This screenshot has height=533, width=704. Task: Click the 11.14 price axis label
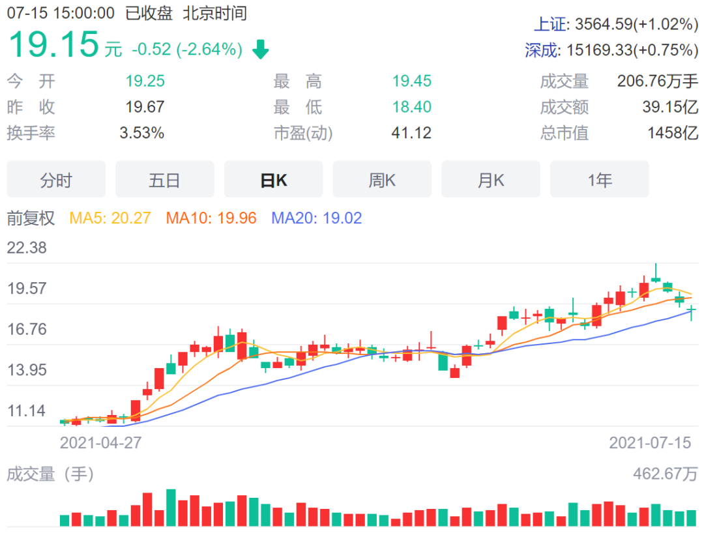click(27, 411)
